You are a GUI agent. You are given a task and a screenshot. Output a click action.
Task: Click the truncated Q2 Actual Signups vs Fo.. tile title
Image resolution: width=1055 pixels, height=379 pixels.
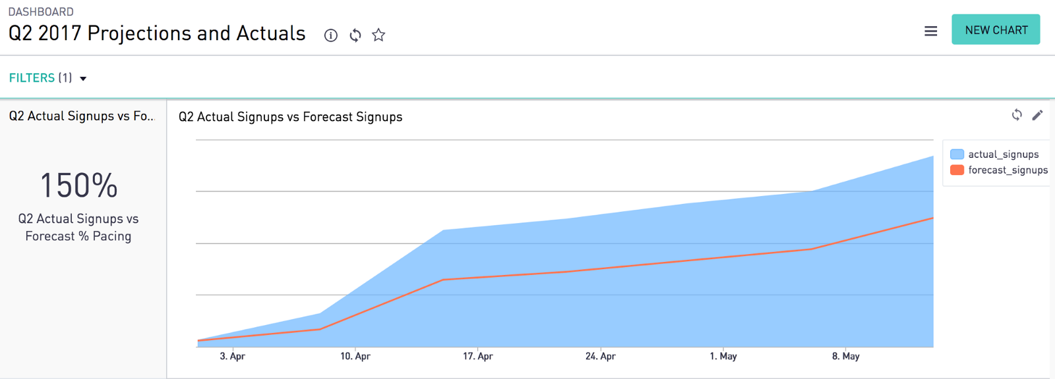(x=82, y=116)
